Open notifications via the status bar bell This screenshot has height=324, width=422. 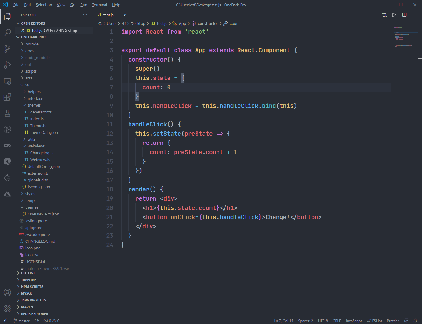point(415,321)
